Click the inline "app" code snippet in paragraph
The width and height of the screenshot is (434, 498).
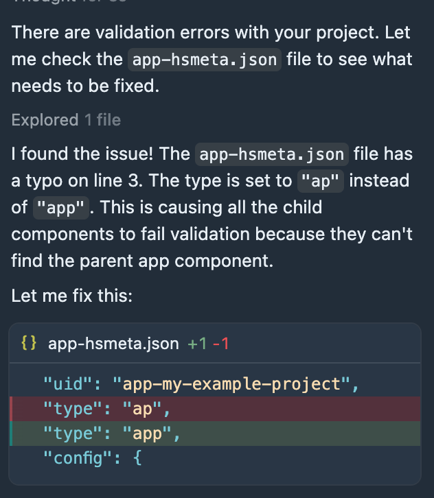click(61, 208)
